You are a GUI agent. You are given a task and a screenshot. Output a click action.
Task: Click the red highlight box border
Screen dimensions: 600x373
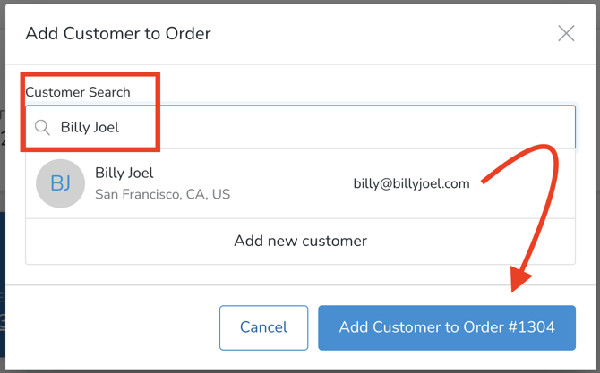coord(159,112)
